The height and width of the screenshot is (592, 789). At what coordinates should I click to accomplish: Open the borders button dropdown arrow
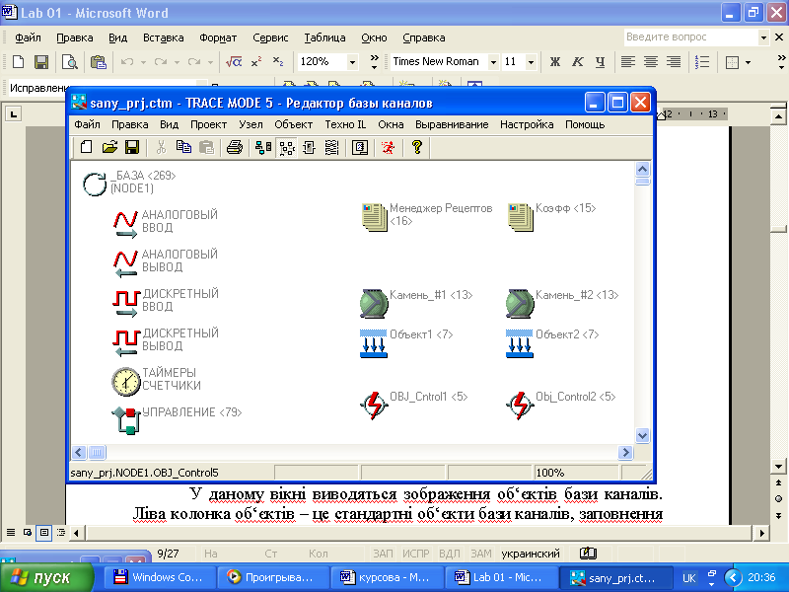coord(748,62)
